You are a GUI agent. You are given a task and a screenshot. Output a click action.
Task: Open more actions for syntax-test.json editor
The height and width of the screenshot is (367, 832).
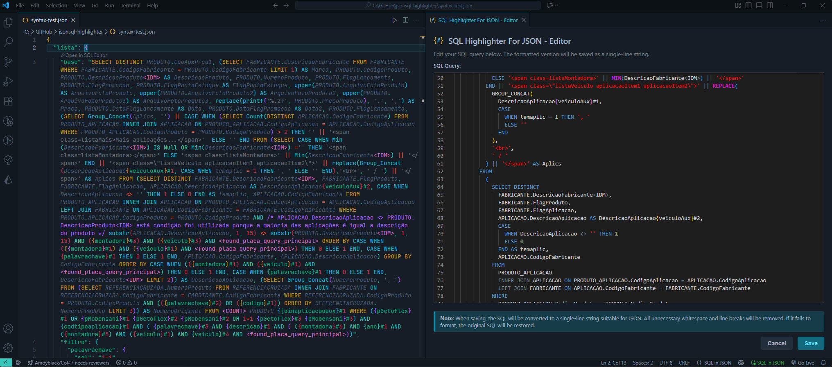[x=416, y=20]
